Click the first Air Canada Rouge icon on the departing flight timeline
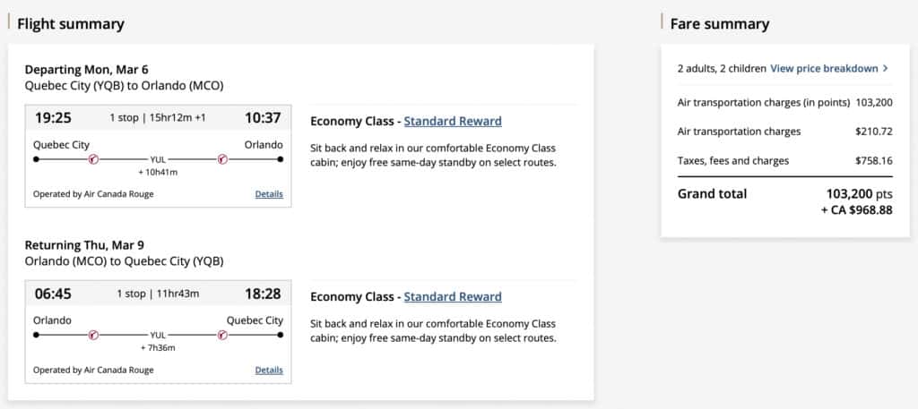 tap(93, 159)
